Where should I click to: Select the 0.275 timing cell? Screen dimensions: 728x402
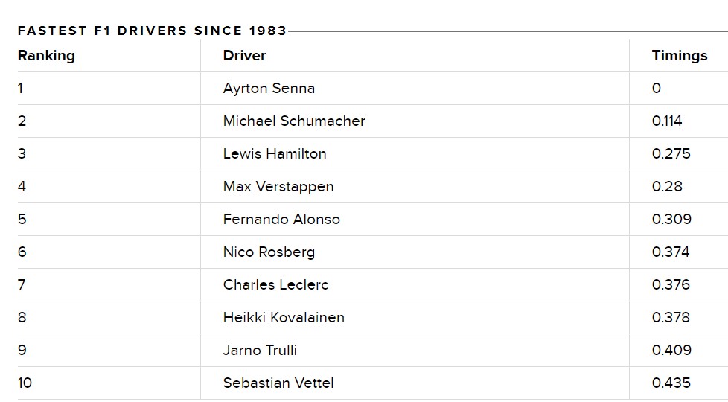click(671, 153)
